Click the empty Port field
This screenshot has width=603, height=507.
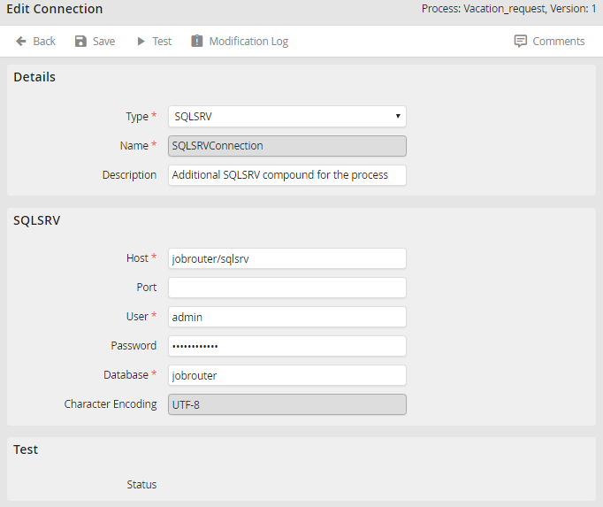tap(286, 288)
